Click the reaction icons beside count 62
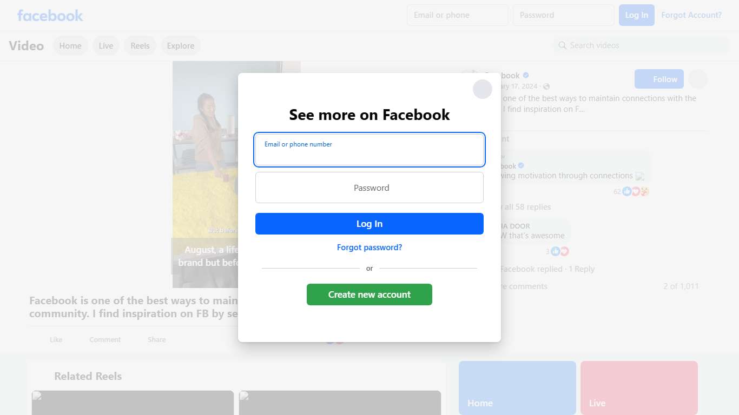The width and height of the screenshot is (739, 415). click(636, 191)
